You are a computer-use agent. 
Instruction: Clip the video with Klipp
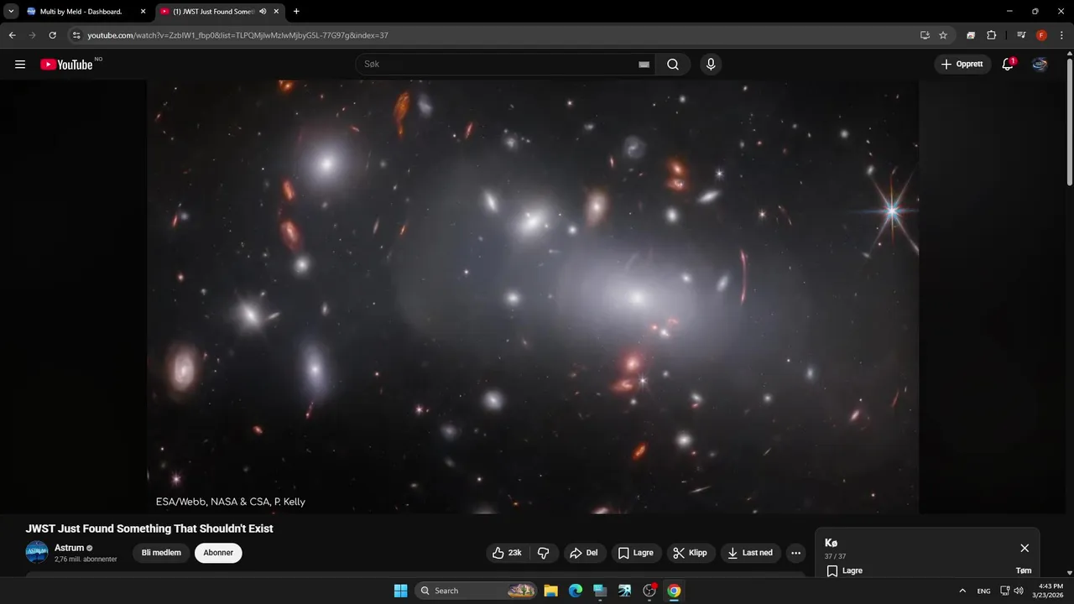691,553
